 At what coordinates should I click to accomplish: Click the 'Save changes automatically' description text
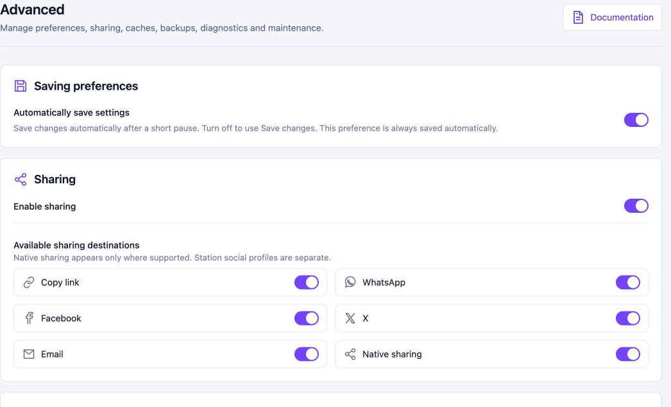pyautogui.click(x=255, y=128)
